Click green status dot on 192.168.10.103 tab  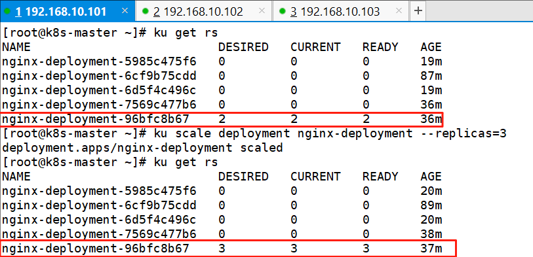coord(282,11)
